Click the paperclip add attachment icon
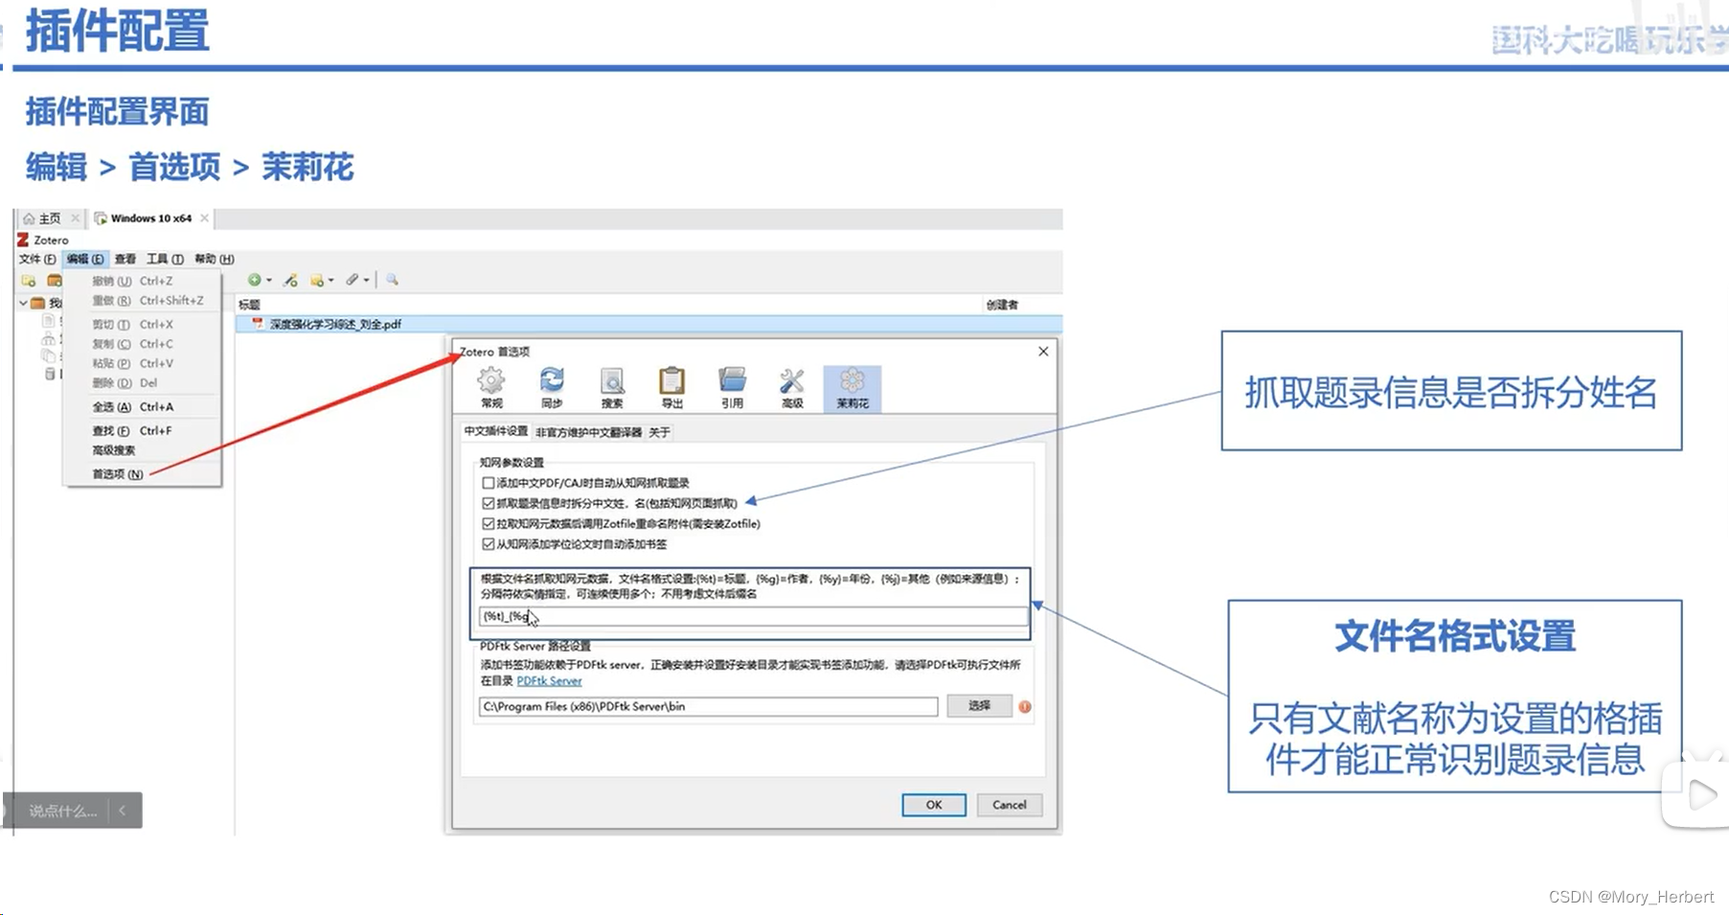 tap(353, 280)
